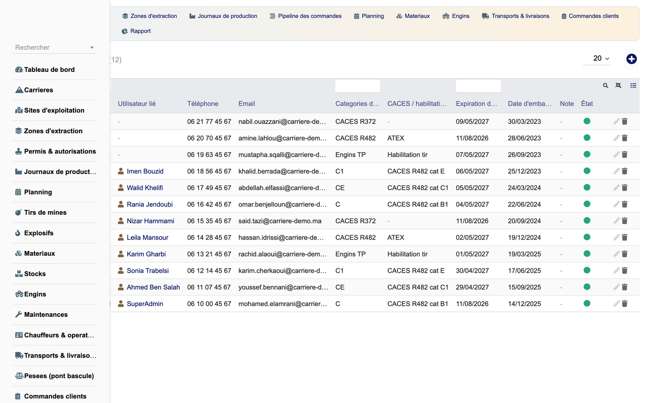Open Planning top tab

pos(369,16)
